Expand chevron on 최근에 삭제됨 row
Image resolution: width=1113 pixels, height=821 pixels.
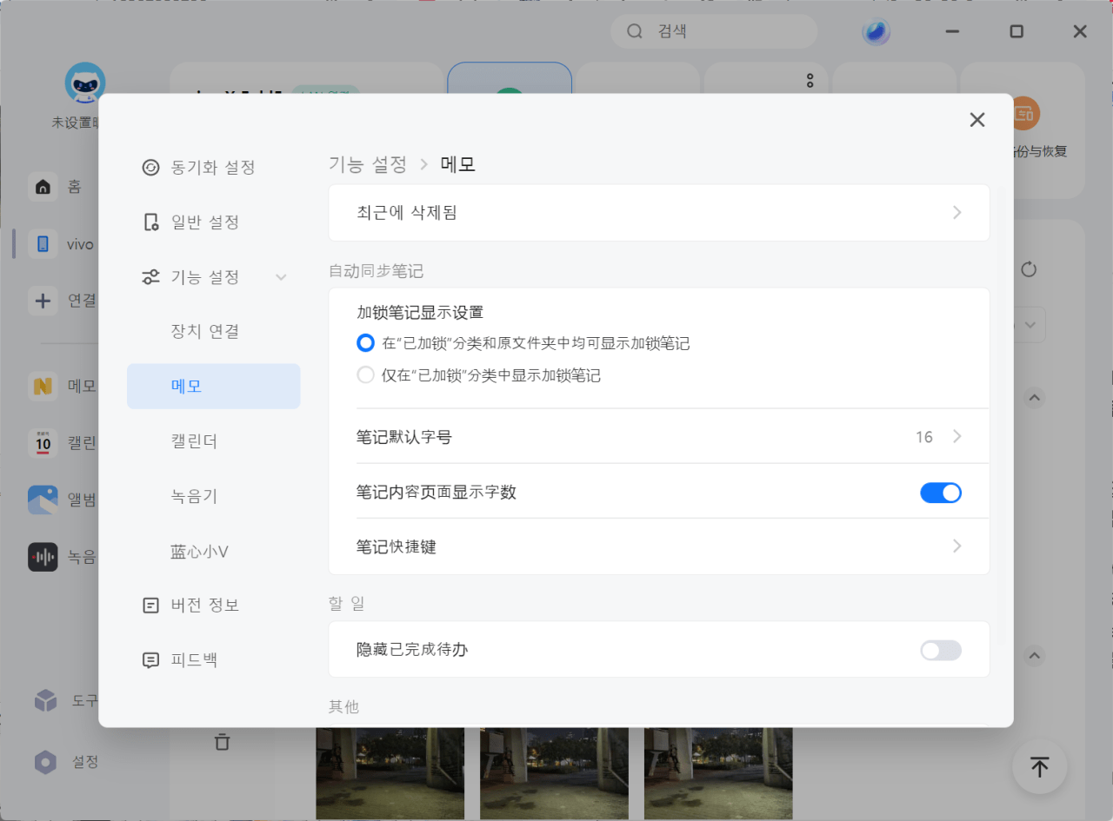[x=956, y=213]
